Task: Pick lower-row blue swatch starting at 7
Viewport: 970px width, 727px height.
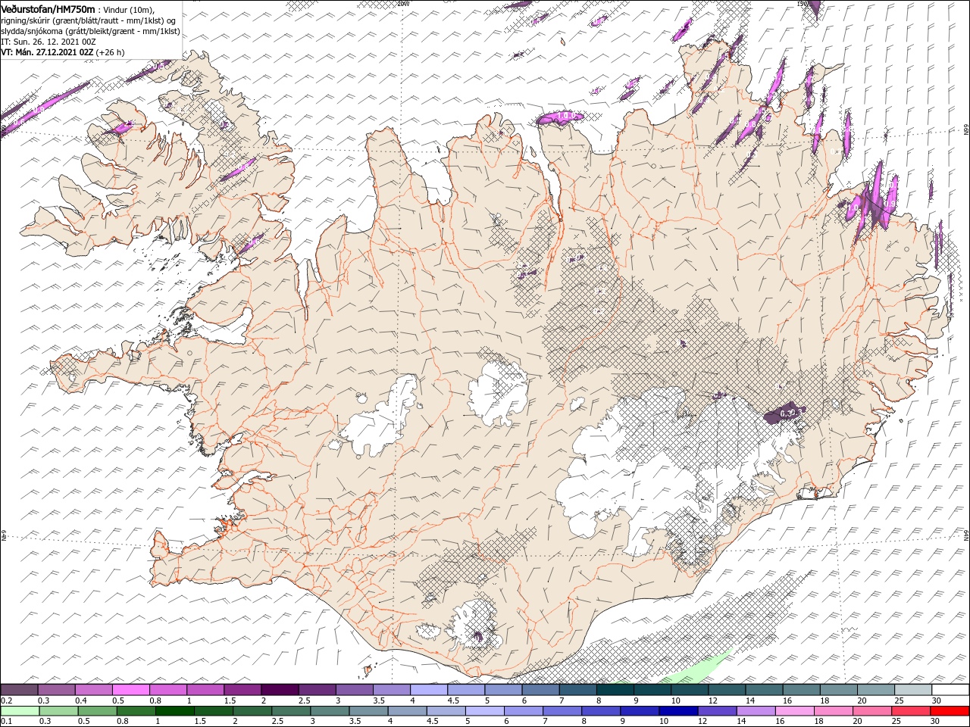Action: pos(562,711)
